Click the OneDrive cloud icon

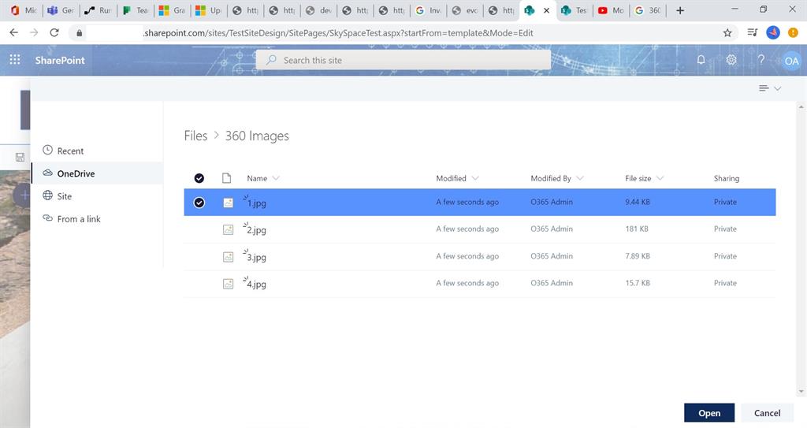tap(47, 173)
